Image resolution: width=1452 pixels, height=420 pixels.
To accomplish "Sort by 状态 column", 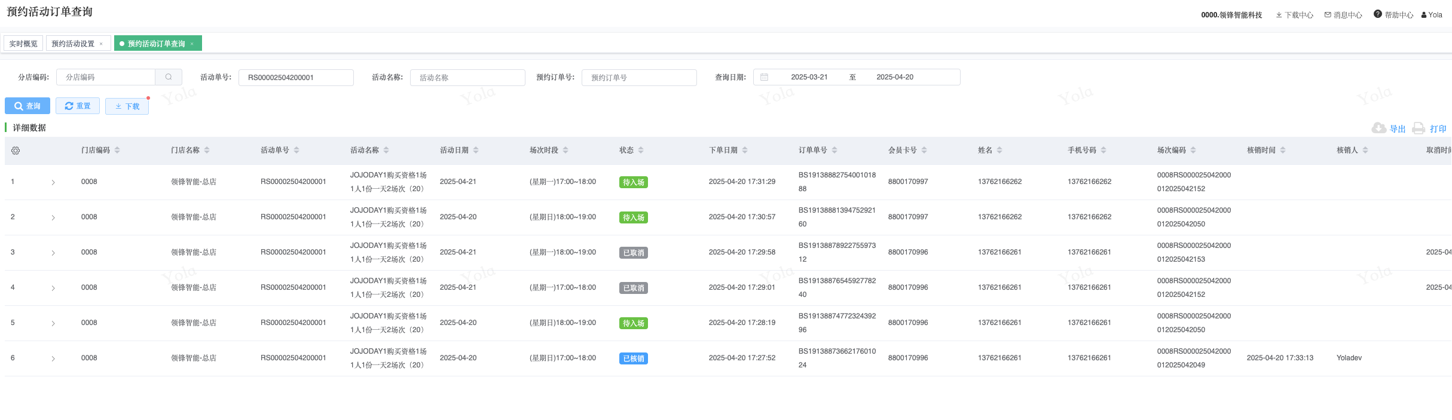I will [641, 151].
